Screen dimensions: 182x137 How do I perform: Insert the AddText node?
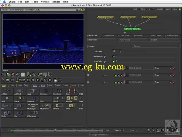pos(20,92)
